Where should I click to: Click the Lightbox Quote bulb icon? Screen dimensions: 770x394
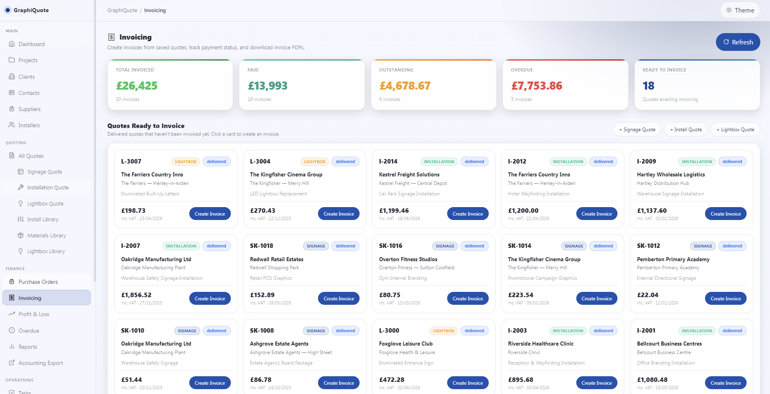tap(21, 203)
